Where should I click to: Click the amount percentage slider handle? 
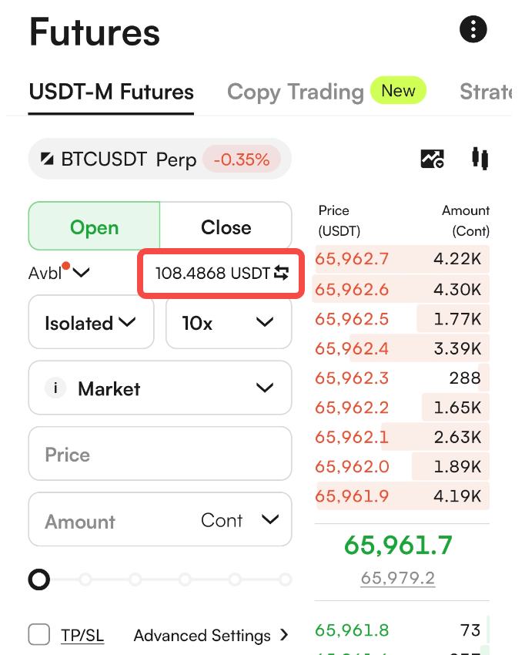coord(38,579)
